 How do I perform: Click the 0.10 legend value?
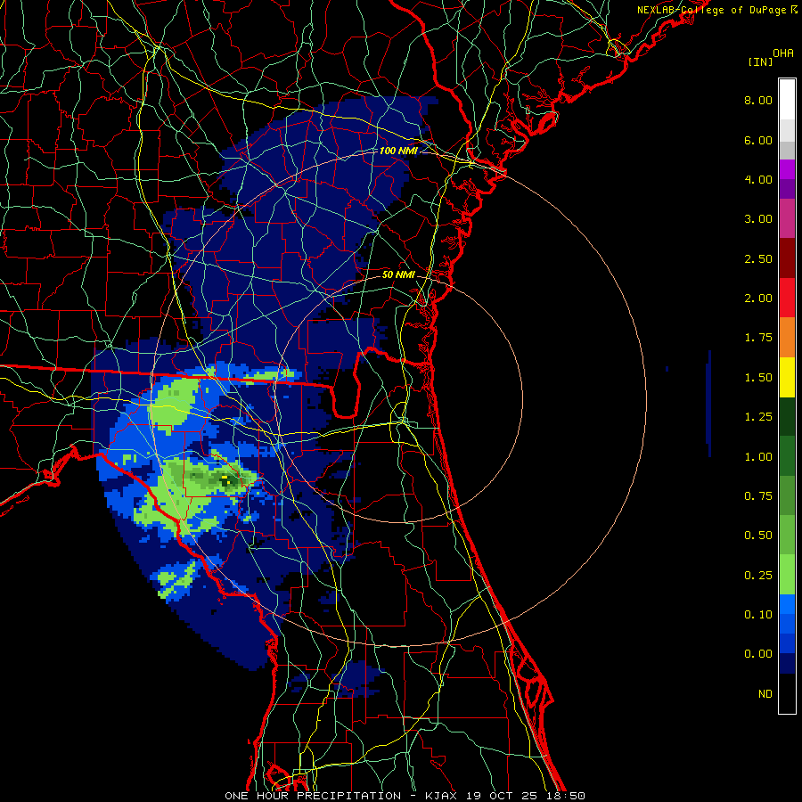coord(758,615)
